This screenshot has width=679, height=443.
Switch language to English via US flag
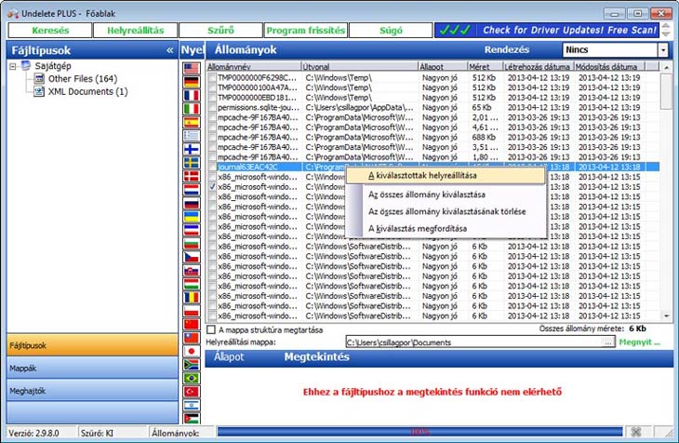(x=192, y=69)
